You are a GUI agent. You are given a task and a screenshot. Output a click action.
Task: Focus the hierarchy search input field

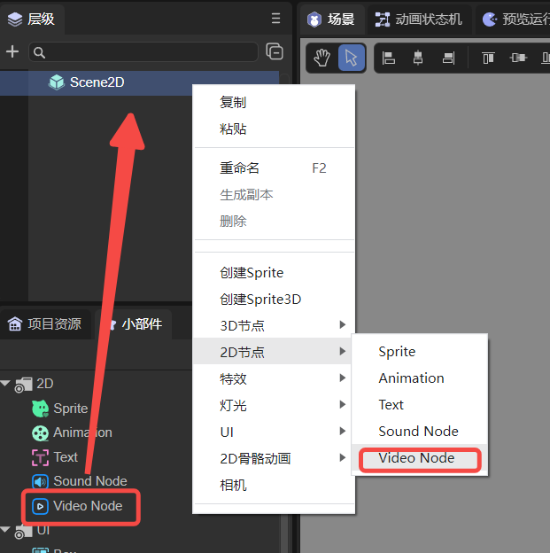pos(146,52)
